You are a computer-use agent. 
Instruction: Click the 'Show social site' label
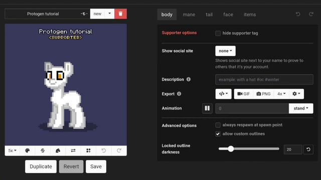(177, 51)
